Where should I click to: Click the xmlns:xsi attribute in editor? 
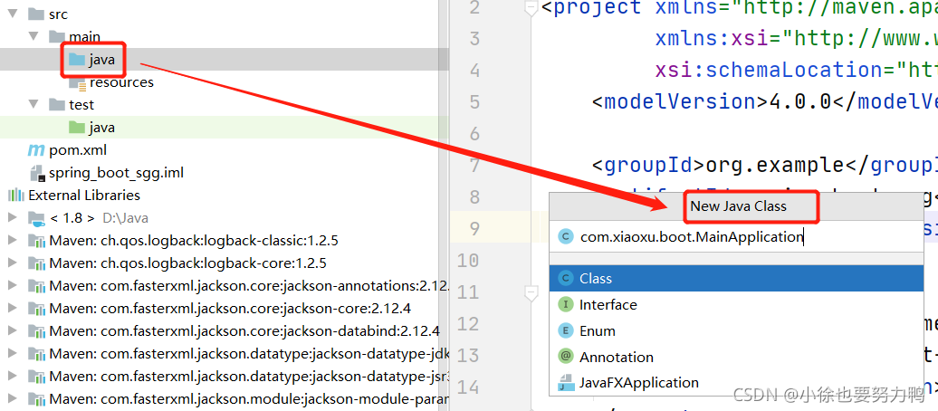(x=796, y=39)
